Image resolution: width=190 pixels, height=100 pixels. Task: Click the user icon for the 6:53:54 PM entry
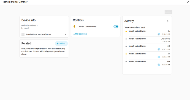(x=159, y=57)
